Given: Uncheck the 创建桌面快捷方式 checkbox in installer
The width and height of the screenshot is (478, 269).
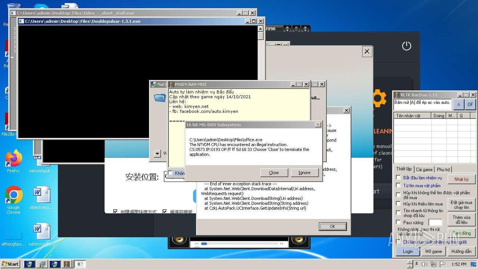Looking at the screenshot, I should pos(115,211).
